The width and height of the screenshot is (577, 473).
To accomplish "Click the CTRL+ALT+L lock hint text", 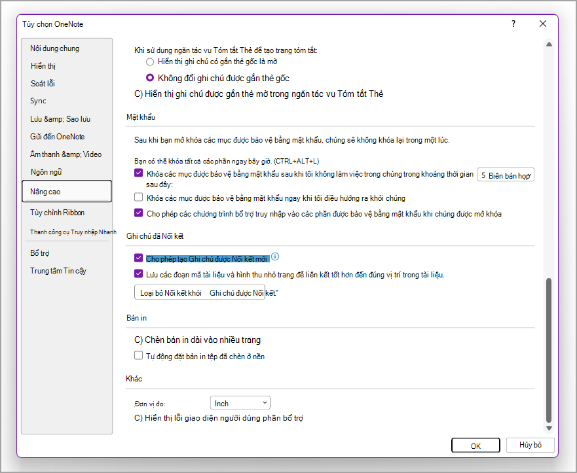I will tap(227, 161).
